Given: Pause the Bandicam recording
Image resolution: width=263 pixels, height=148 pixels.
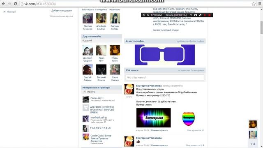Looking at the screenshot, I should (205, 15).
